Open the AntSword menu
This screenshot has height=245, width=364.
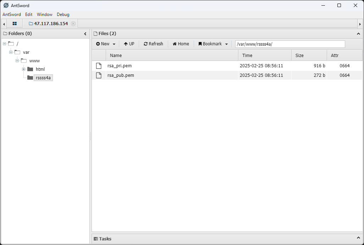click(x=12, y=15)
